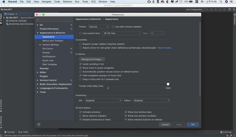Screen dimensions: 236x137
Task: Click the Database side panel tab
Action: 235,19
